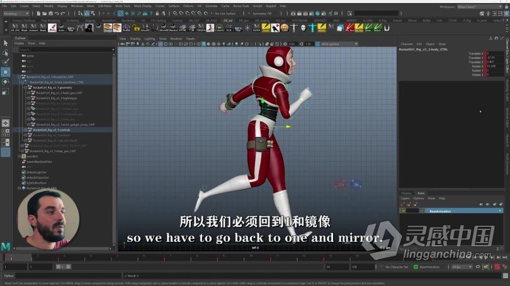Select the Translate Y channel value

495,58
